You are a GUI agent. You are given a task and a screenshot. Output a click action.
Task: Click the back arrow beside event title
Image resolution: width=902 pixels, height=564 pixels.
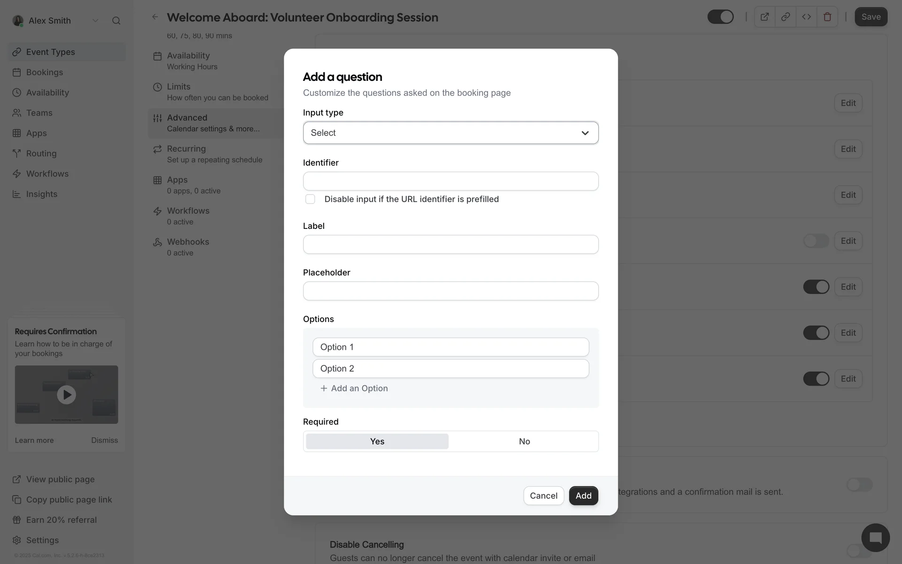click(x=155, y=17)
